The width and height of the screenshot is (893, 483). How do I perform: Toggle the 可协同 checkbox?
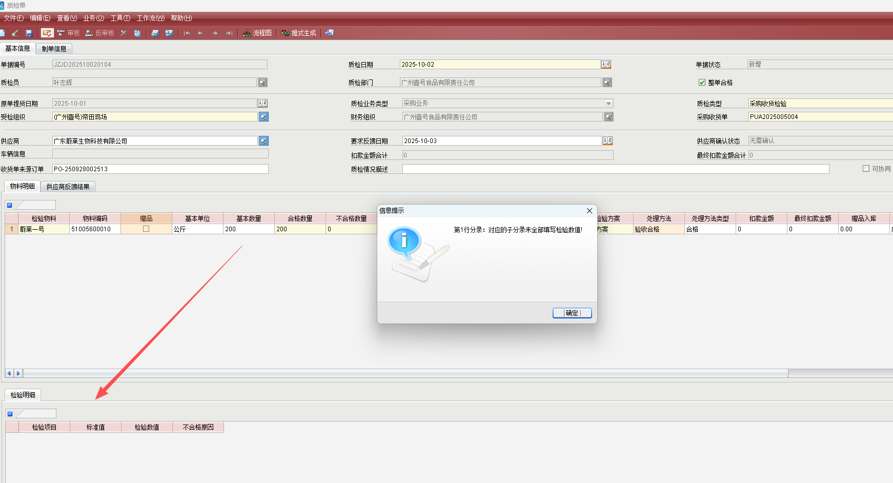coord(866,169)
